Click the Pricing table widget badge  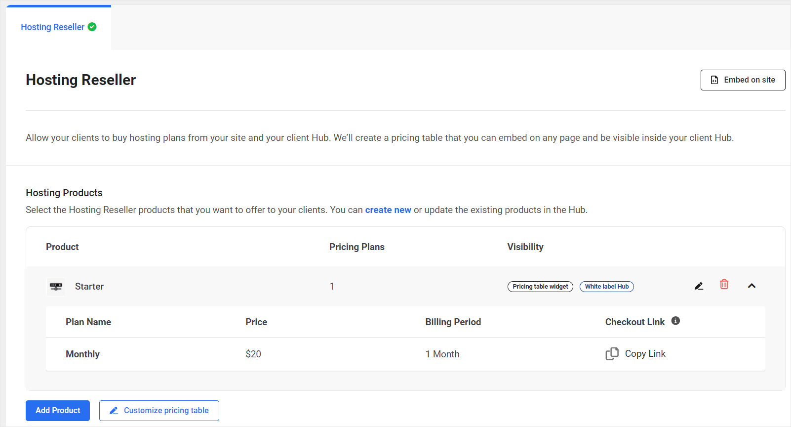pos(540,287)
